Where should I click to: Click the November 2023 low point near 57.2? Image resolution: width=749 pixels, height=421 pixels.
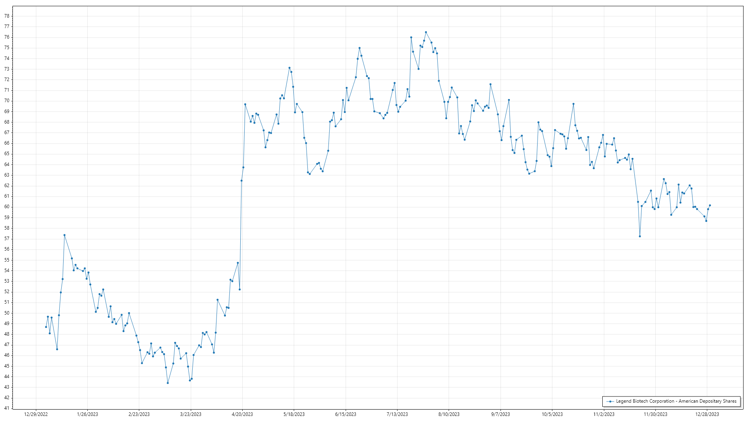[640, 236]
